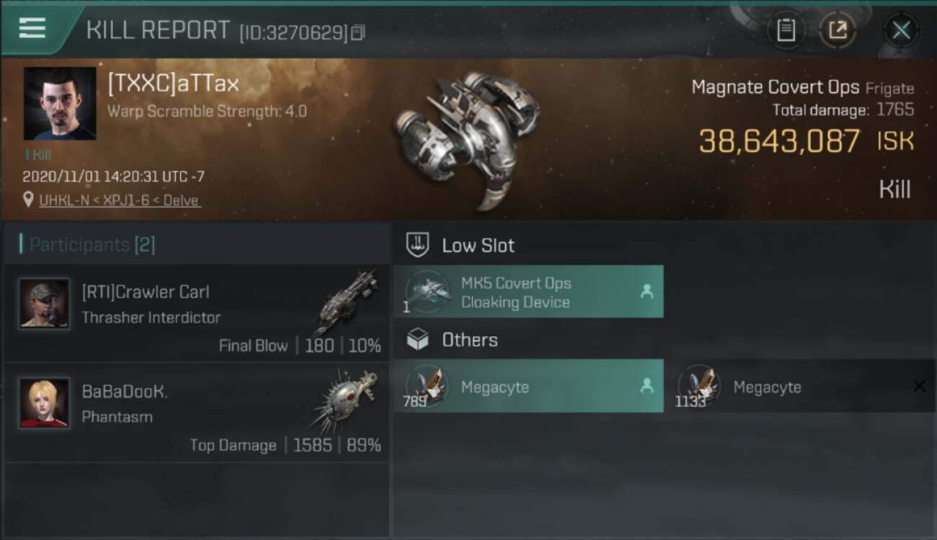Click the Others section cube icon

click(x=418, y=340)
